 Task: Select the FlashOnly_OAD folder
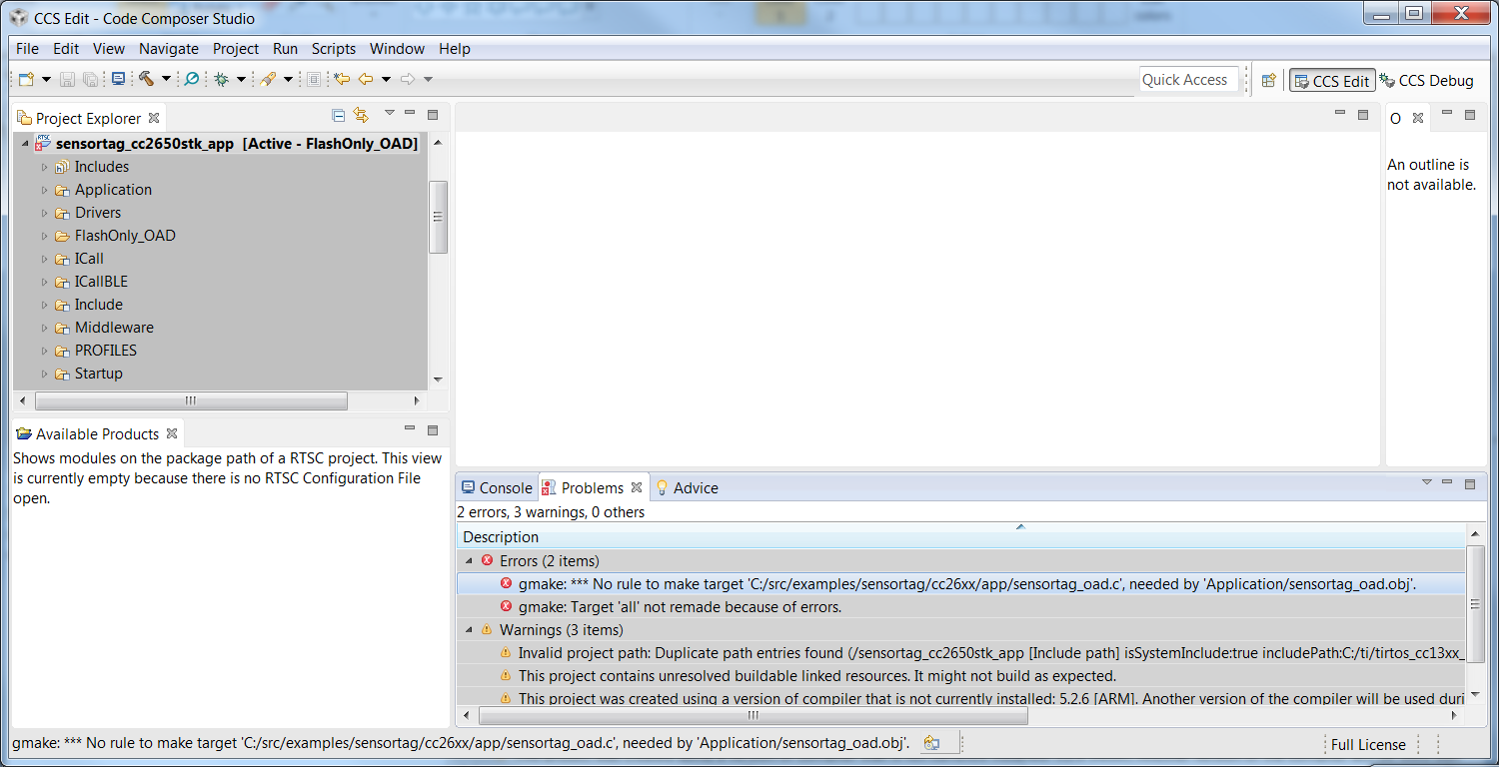pos(125,236)
